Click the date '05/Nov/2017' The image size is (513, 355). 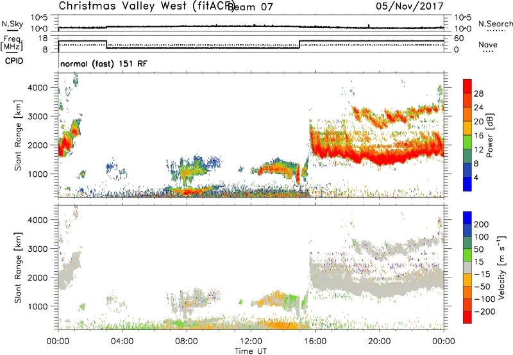pos(410,6)
